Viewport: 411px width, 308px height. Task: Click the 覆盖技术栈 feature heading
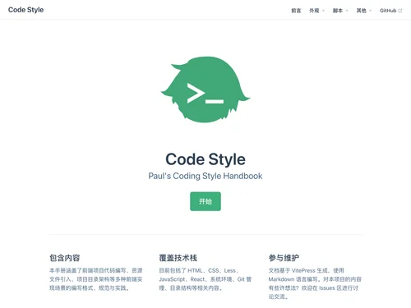(178, 258)
